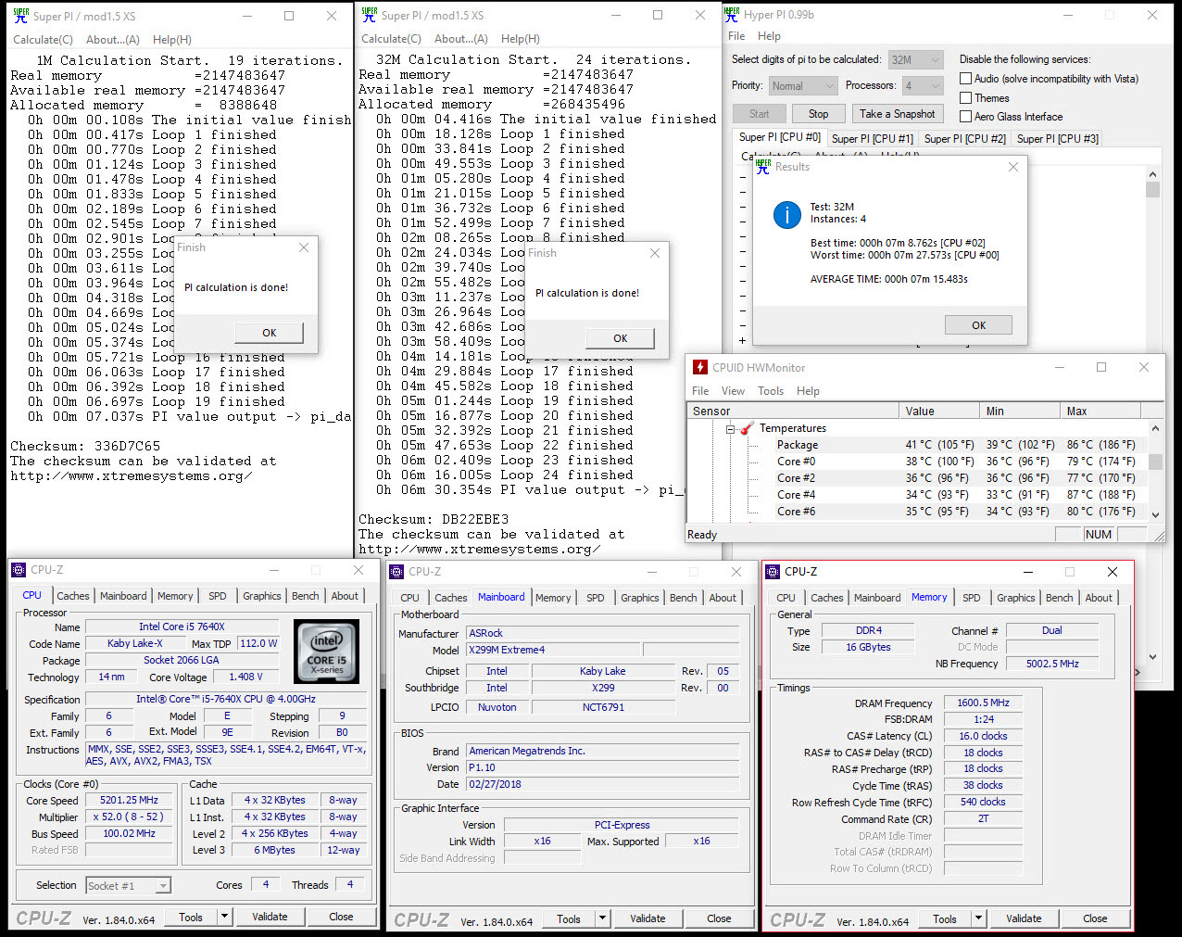Switch to Super PI [CPU #1] tab
This screenshot has height=937, width=1182.
point(872,138)
